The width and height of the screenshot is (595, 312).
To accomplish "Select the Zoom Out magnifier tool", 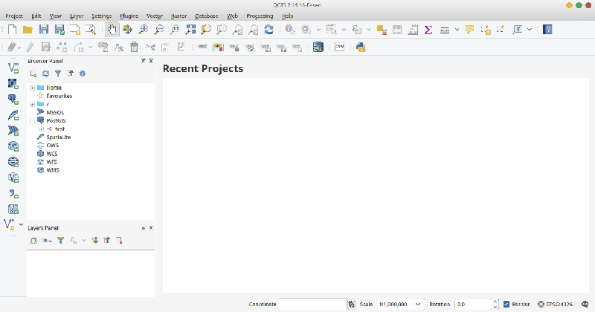I will tap(159, 30).
